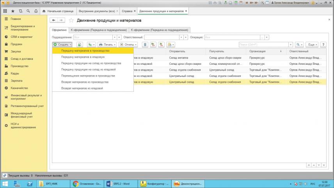The width and height of the screenshot is (334, 188).
Task: Click the search magnifier in the top toolbar
Action: click(28, 11)
